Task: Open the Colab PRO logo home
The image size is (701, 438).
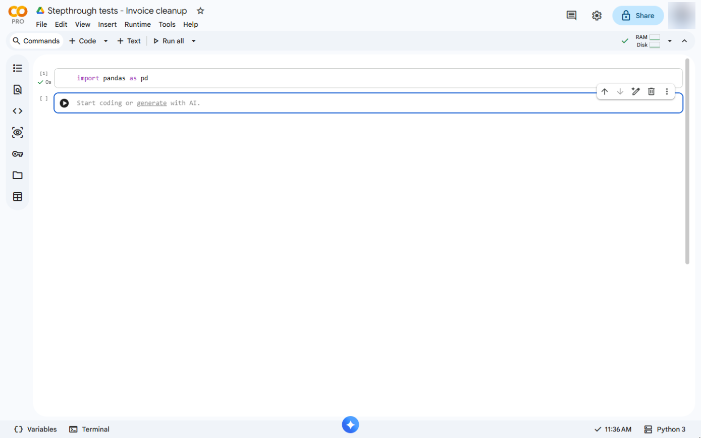Action: pyautogui.click(x=18, y=15)
